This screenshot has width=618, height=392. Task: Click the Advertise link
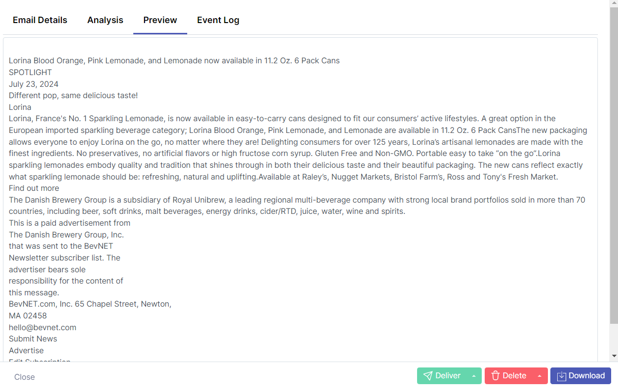point(26,350)
